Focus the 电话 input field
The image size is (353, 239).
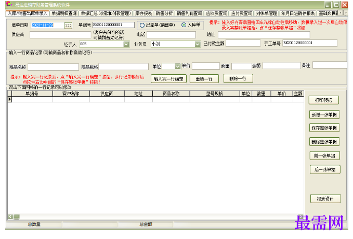171,35
